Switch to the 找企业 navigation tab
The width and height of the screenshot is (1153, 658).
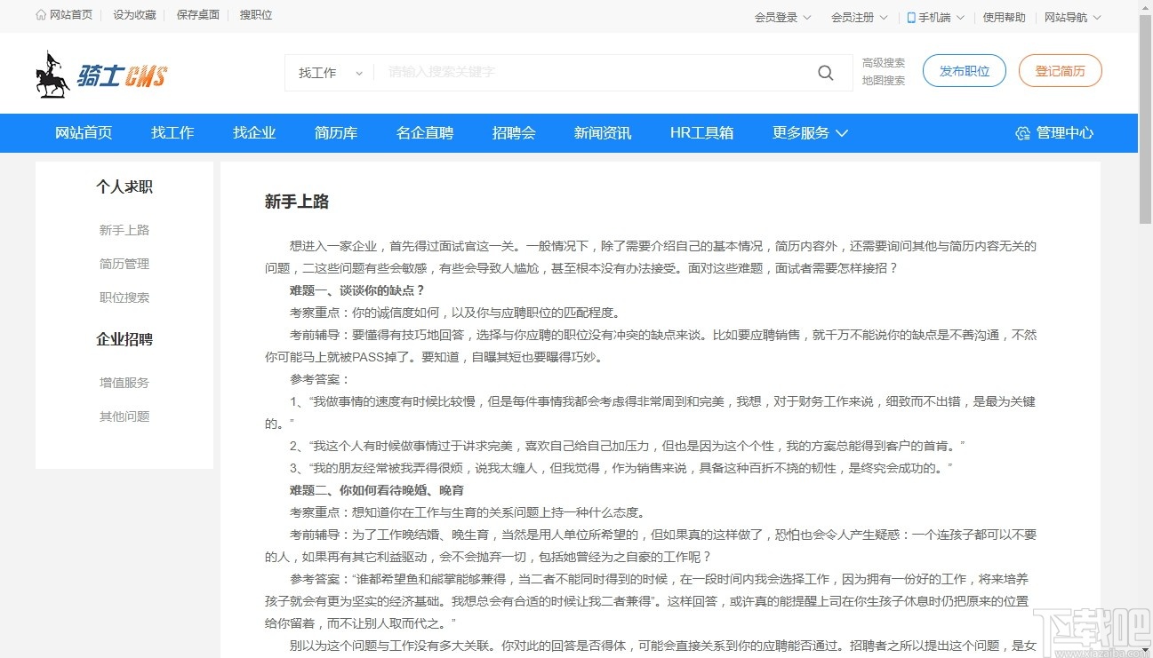coord(253,133)
